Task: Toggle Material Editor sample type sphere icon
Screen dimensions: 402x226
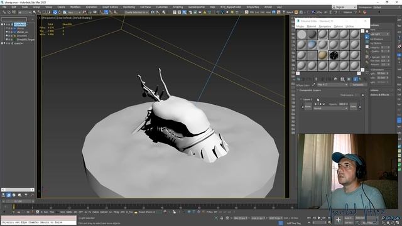Action: point(367,31)
